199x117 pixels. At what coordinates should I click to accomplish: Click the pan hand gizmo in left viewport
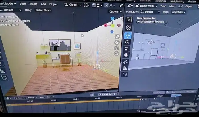point(117,42)
